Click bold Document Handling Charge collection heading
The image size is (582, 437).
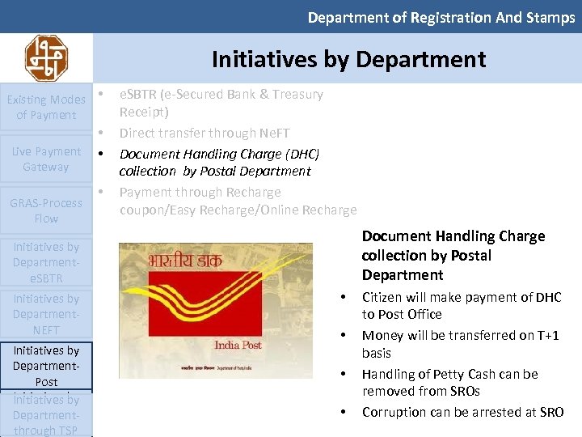pyautogui.click(x=453, y=255)
